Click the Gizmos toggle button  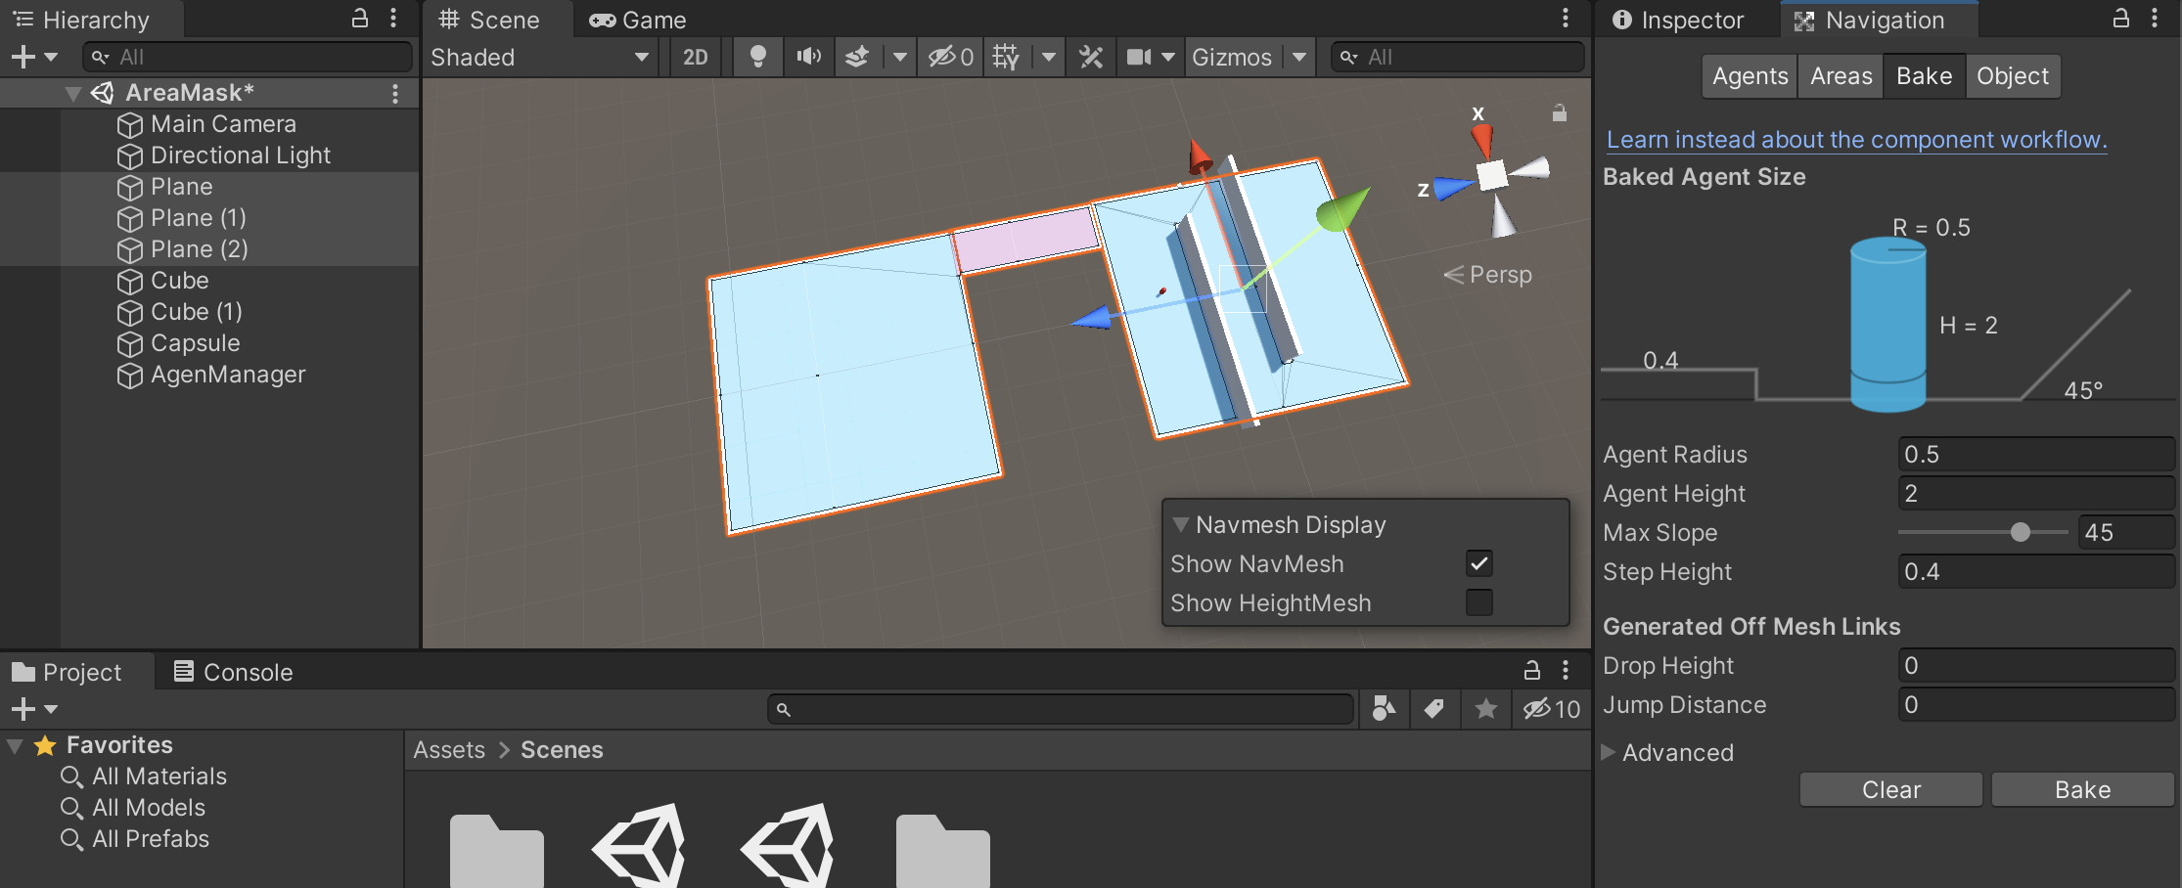coord(1232,57)
